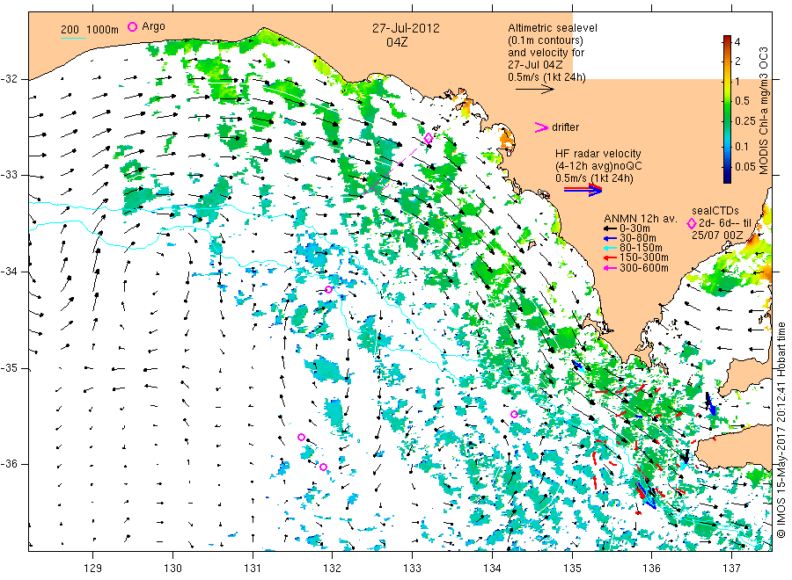Viewport: 792px width, 580px height.
Task: Click the red and blue HF radar arrow
Action: pos(583,190)
